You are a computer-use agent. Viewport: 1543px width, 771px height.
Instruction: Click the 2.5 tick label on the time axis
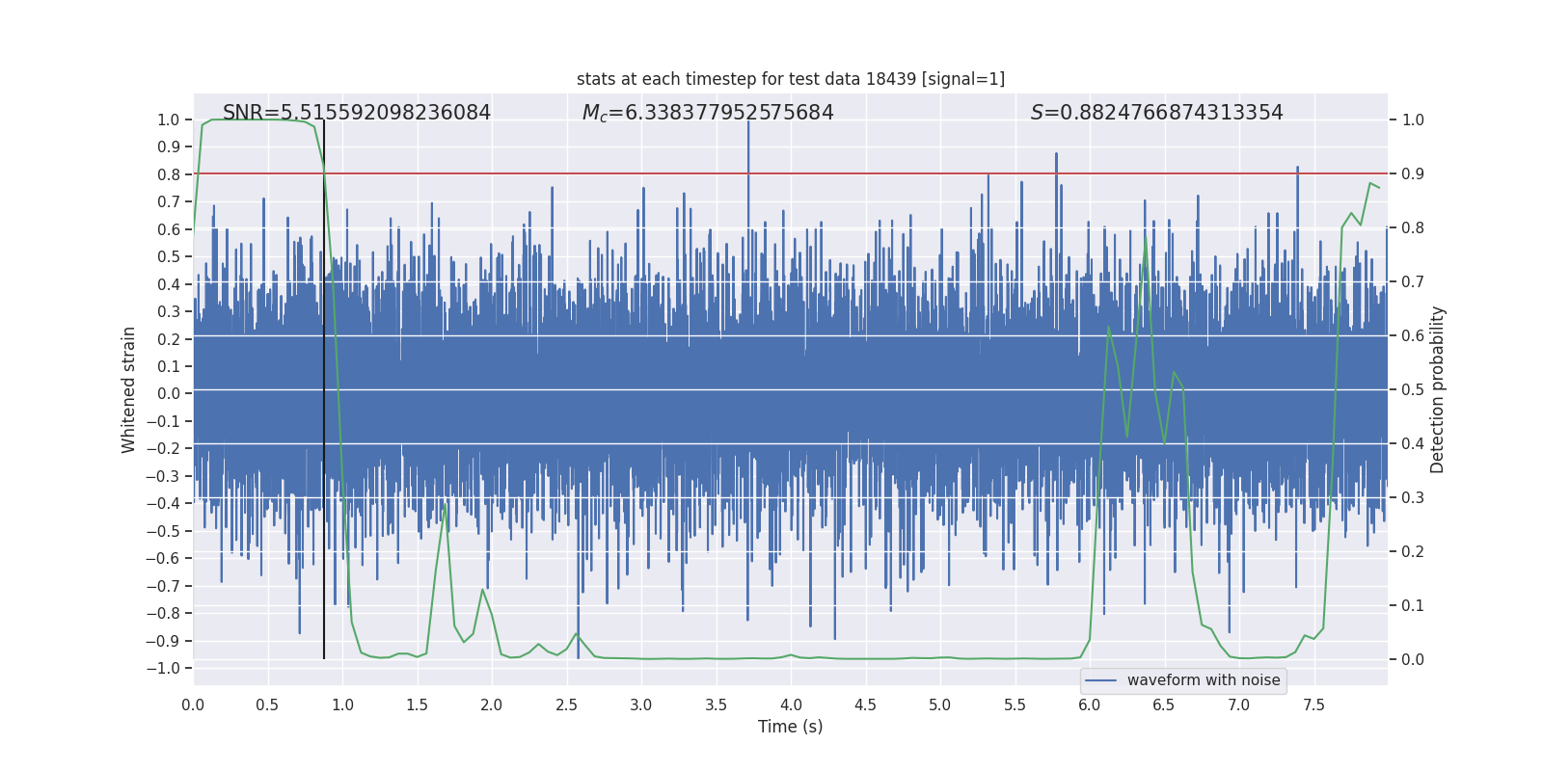coord(566,705)
